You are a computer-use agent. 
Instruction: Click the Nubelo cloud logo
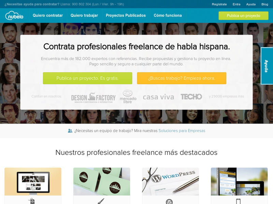coord(14,15)
